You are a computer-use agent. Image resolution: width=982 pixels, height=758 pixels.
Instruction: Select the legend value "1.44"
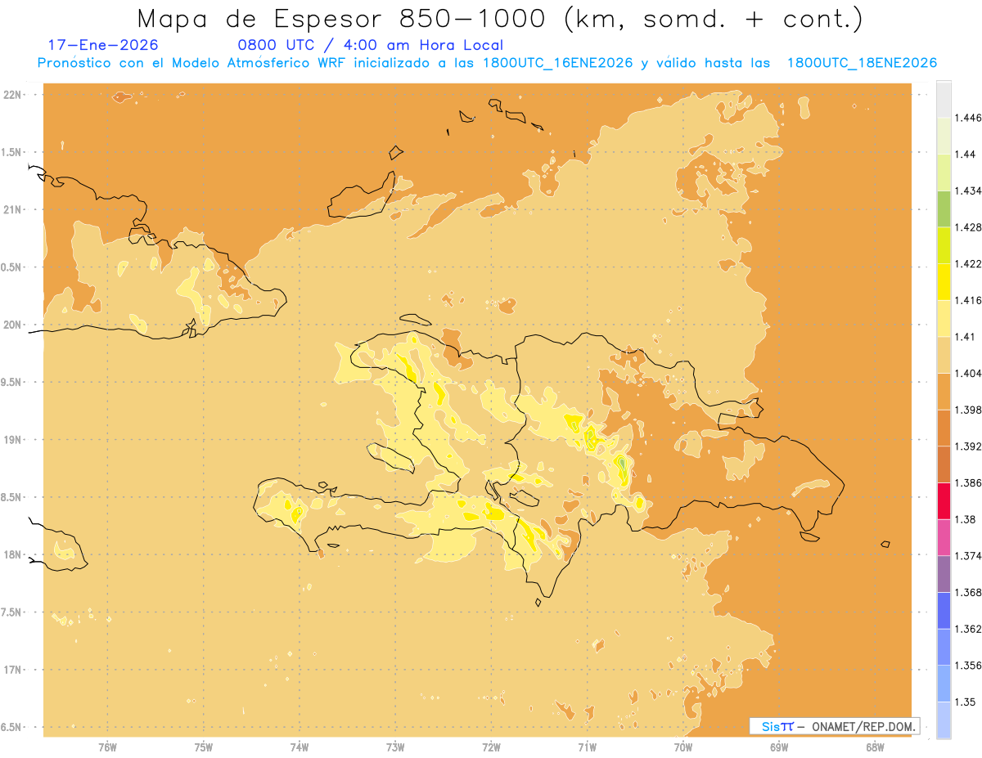966,155
